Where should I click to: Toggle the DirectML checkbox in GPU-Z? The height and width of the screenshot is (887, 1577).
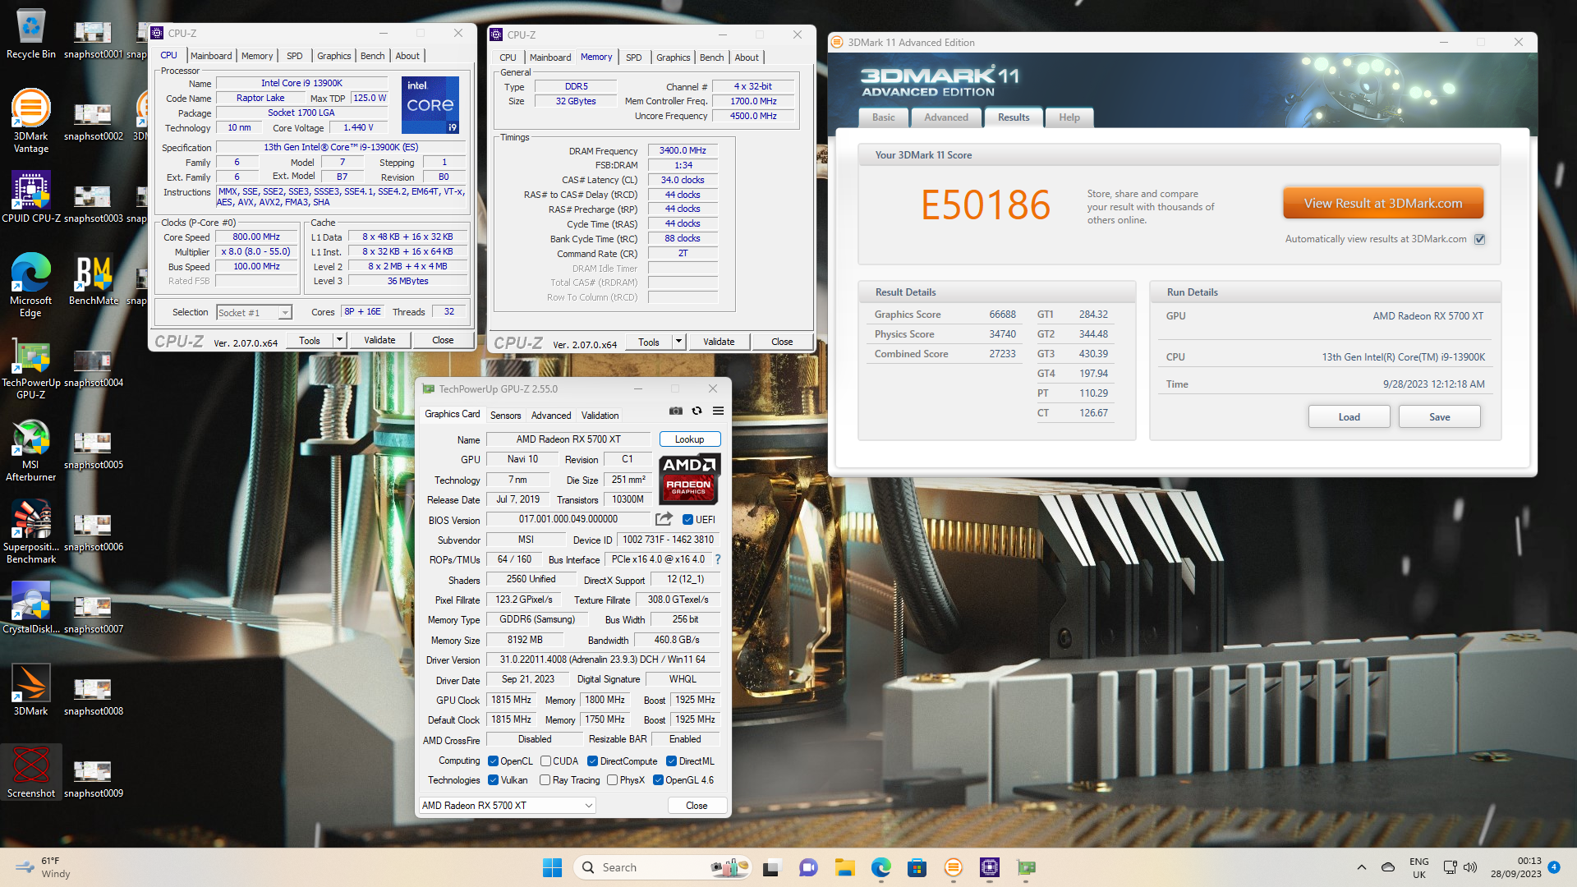[671, 761]
